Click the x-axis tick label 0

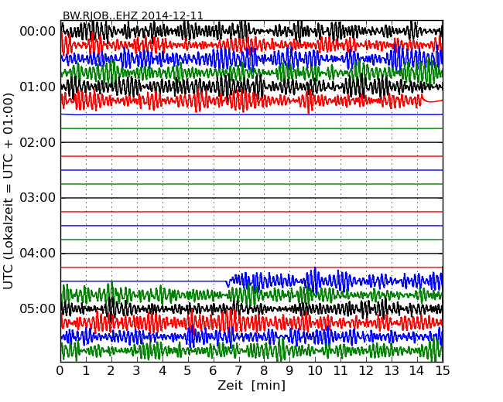[x=60, y=371]
